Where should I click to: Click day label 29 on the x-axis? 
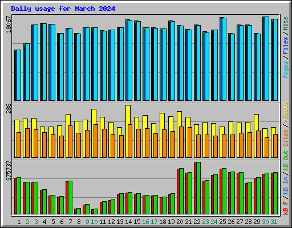point(257,222)
